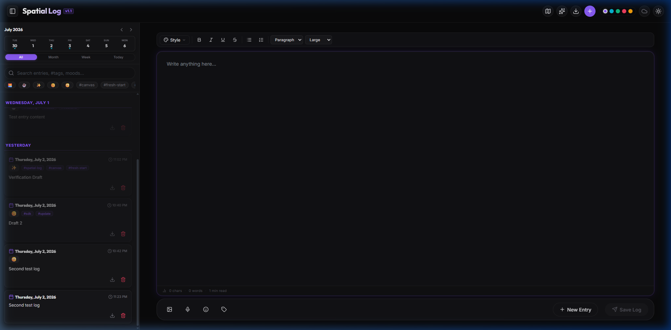Open the AI sparkles icon
Viewport: 671px width, 330px height.
(x=562, y=11)
